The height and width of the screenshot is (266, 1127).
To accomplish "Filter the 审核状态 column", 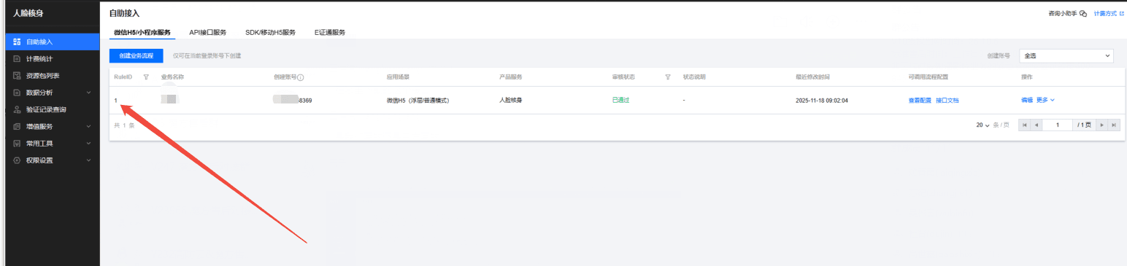I will click(668, 77).
